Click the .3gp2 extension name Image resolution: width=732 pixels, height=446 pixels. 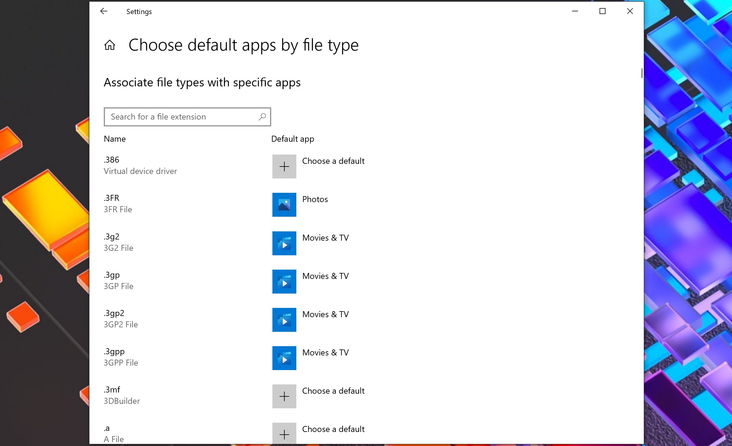click(114, 313)
